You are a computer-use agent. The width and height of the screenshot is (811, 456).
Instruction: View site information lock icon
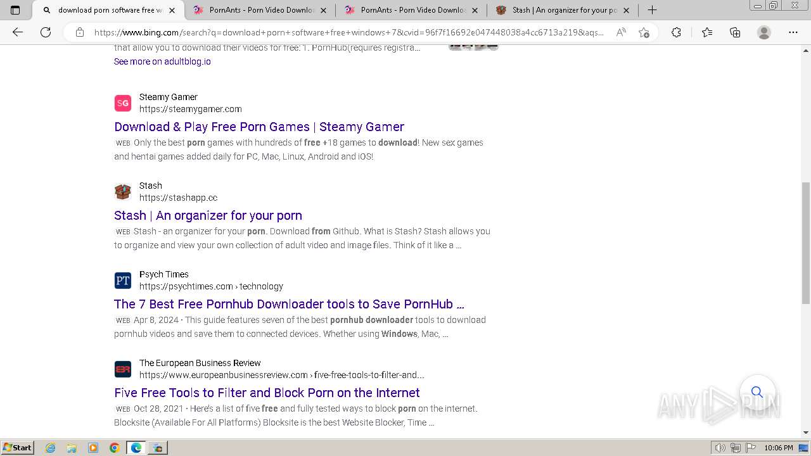(x=80, y=32)
